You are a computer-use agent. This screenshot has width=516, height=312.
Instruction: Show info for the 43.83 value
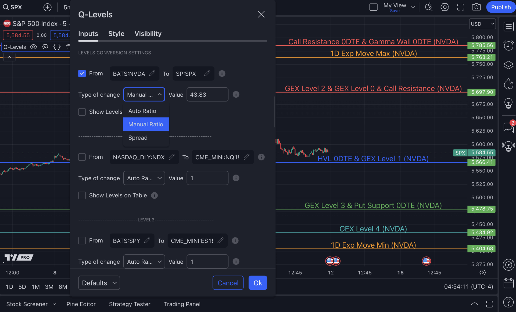[x=236, y=94]
